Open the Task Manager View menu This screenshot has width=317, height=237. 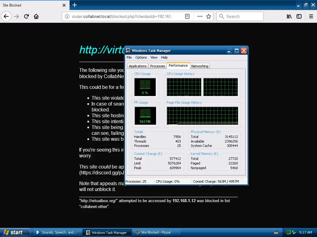tap(154, 57)
